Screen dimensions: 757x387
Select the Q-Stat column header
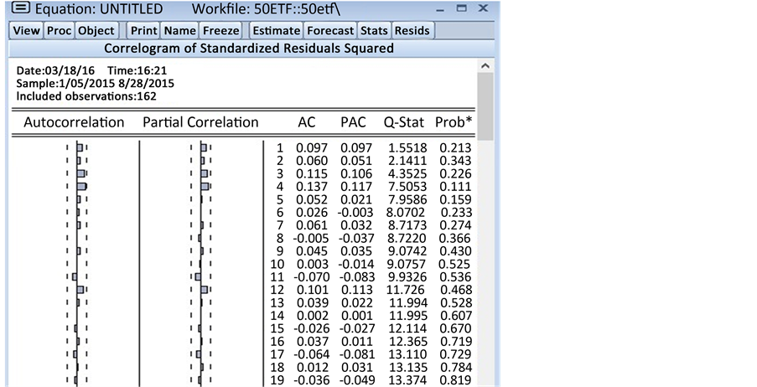click(404, 122)
